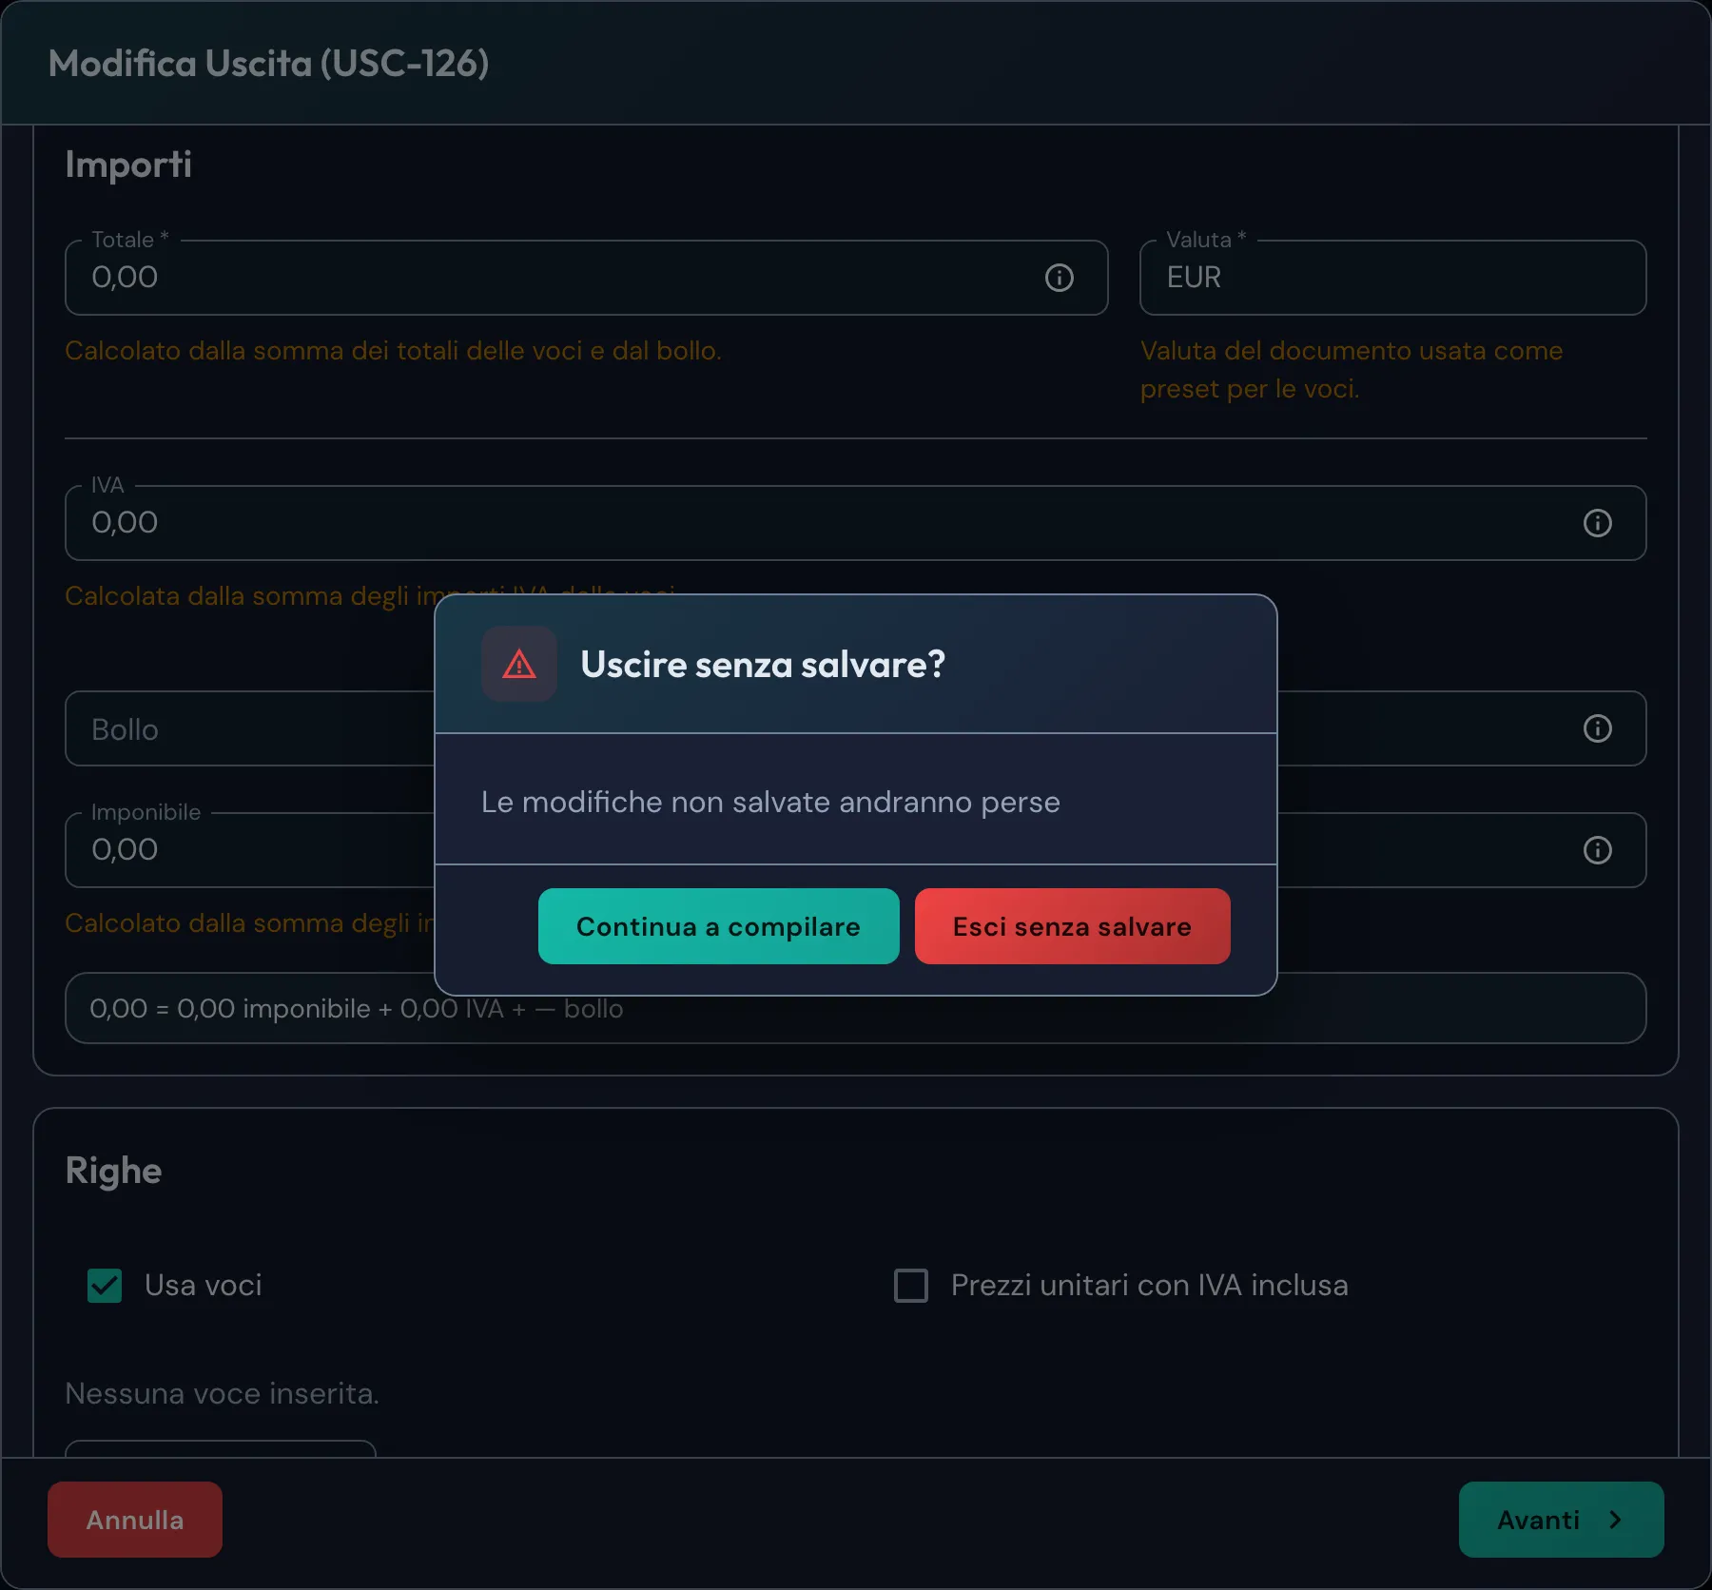Click the 'Uscire senza salvare?' dialog title
The width and height of the screenshot is (1712, 1590).
click(x=763, y=664)
